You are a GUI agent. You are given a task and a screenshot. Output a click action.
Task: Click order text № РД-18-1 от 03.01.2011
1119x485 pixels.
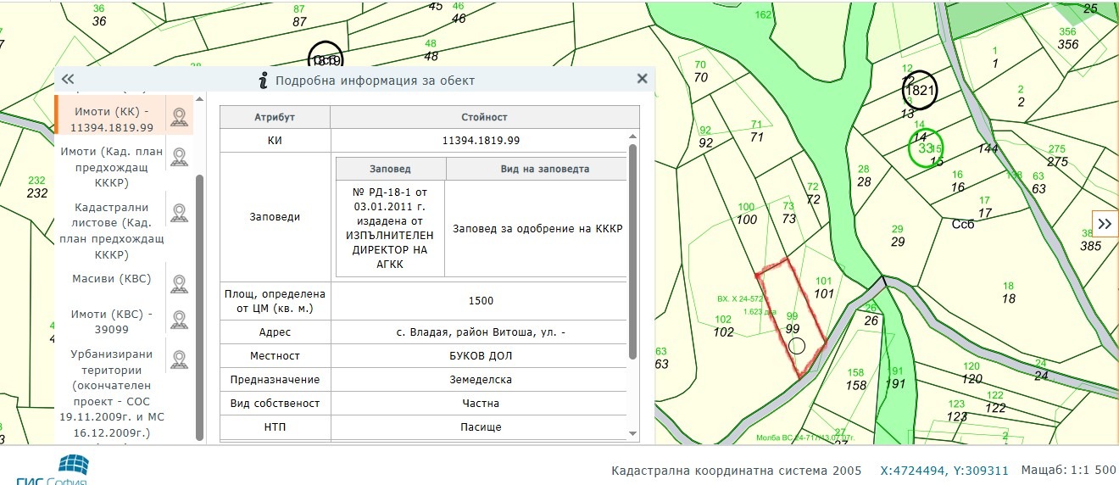390,228
